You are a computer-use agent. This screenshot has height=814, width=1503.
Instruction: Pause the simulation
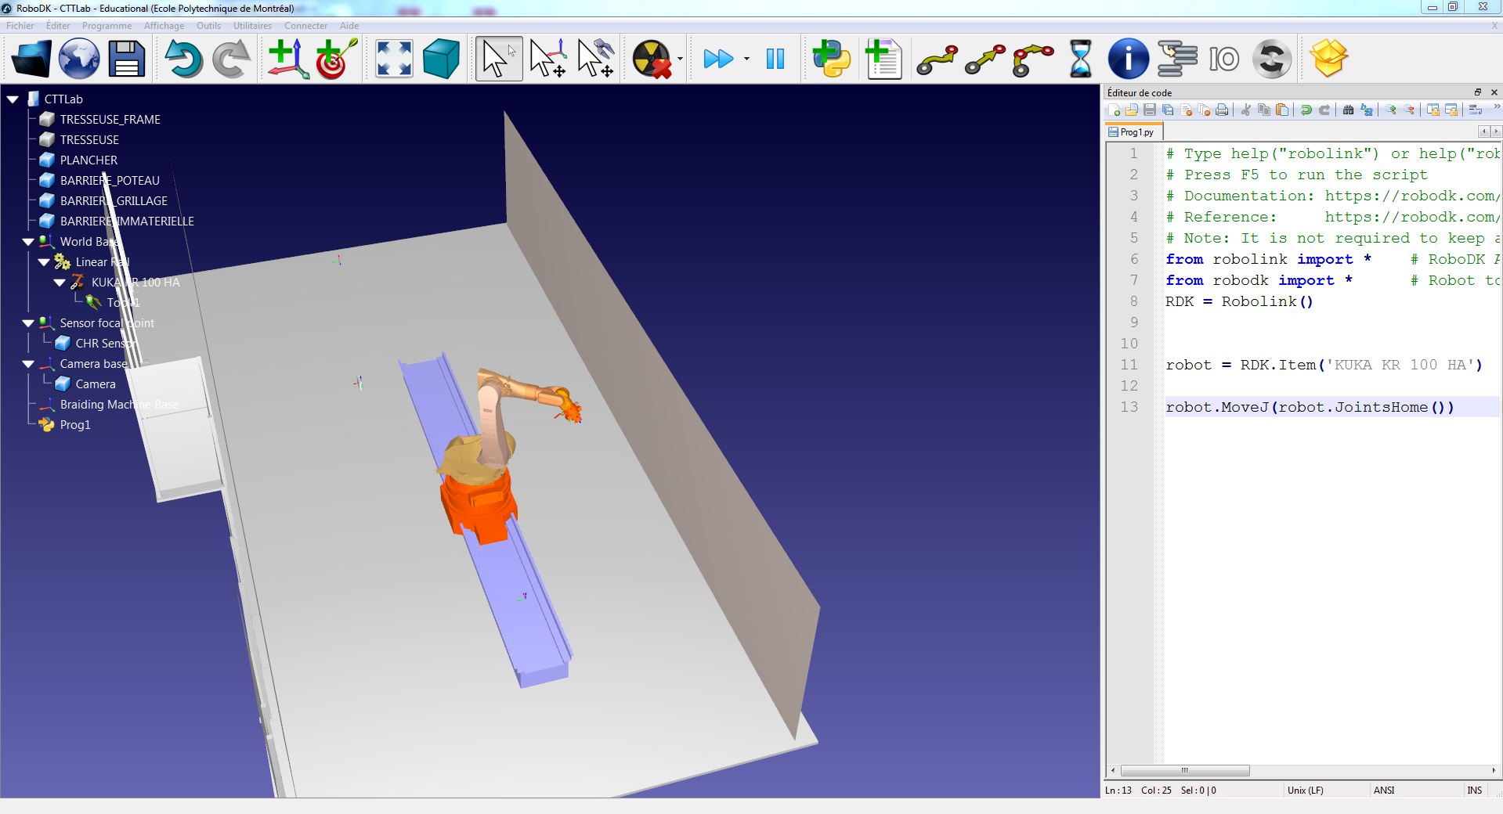[x=775, y=59]
